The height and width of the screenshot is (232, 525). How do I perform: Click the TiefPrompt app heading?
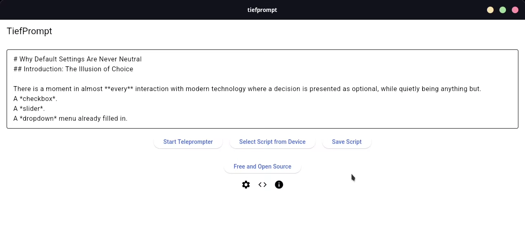(x=29, y=31)
